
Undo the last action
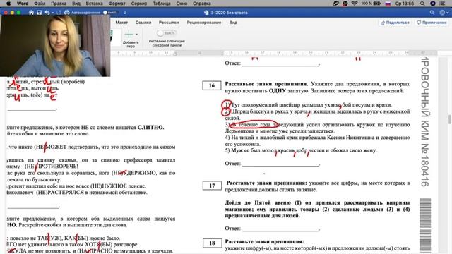coord(47,13)
